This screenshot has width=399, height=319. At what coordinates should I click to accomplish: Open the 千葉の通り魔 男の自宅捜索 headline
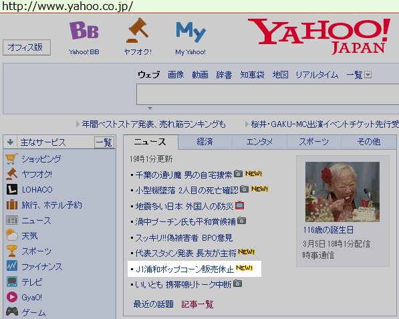point(184,175)
